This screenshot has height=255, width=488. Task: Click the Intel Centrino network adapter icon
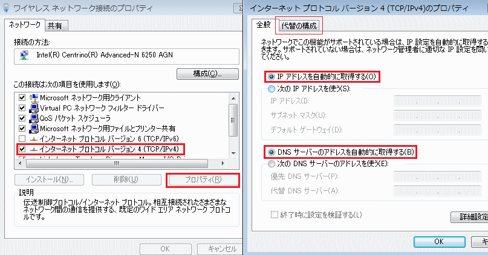24,56
